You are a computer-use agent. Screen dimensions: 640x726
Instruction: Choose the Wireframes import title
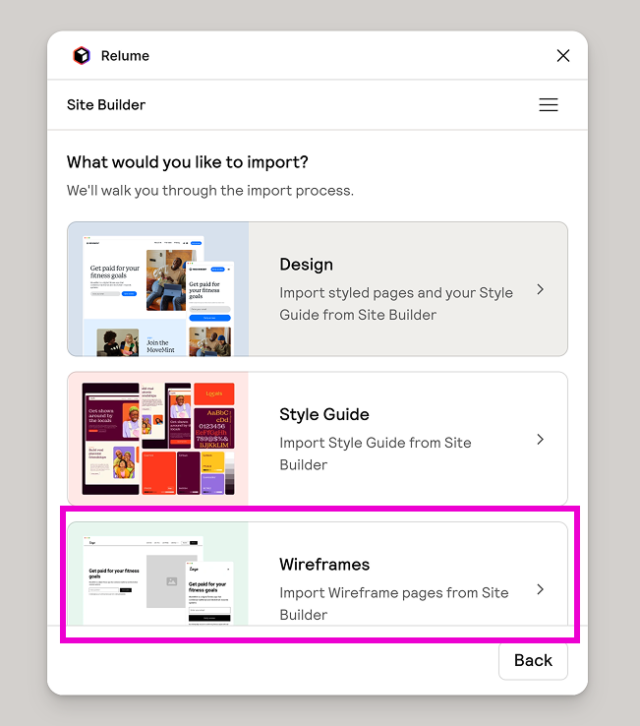coord(324,565)
